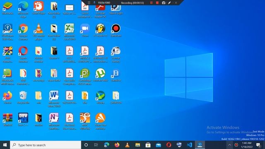The image size is (265, 149).
Task: Open notification Action Center
Action: point(258,145)
